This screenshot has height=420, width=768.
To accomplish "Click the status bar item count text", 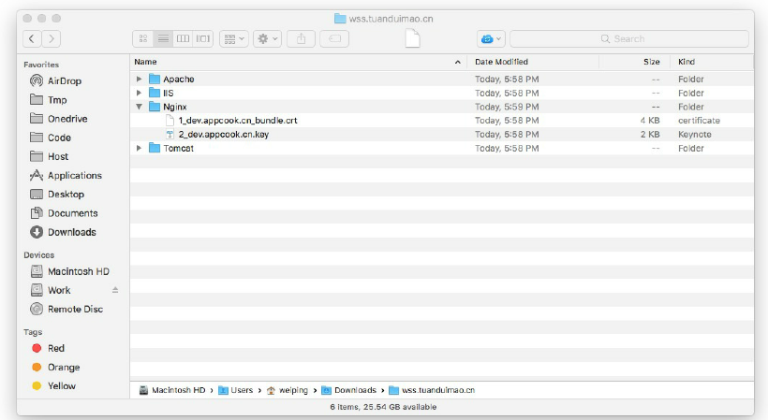I will pos(383,407).
